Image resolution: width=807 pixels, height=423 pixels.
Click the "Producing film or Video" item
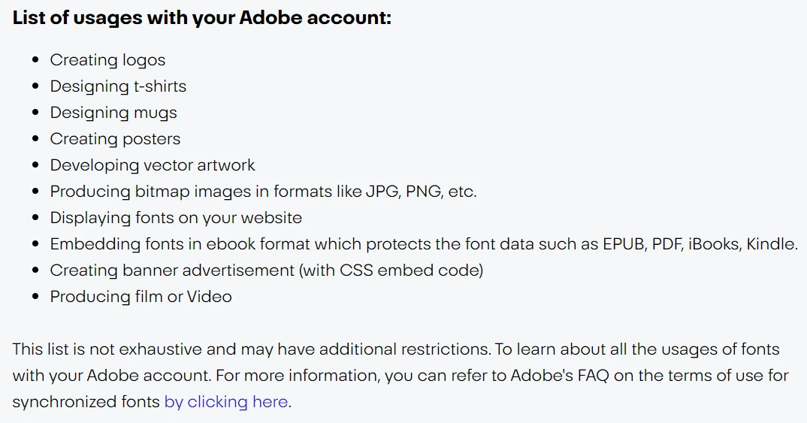click(141, 297)
